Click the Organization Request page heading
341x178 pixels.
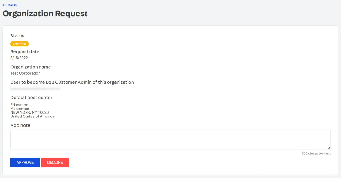point(45,14)
